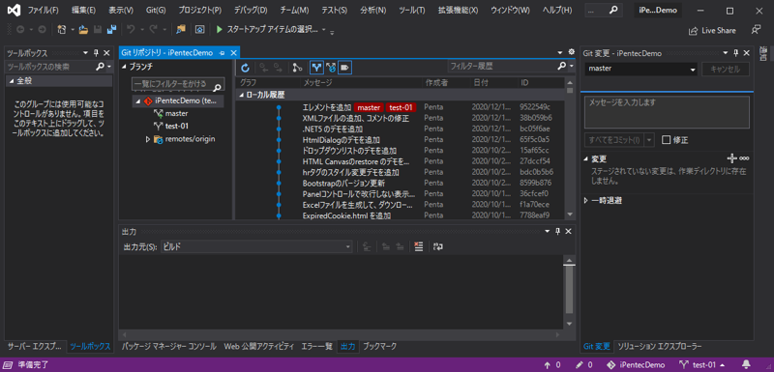Viewport: 774px width, 372px height.
Task: Click the search icon in history filter
Action: [562, 66]
